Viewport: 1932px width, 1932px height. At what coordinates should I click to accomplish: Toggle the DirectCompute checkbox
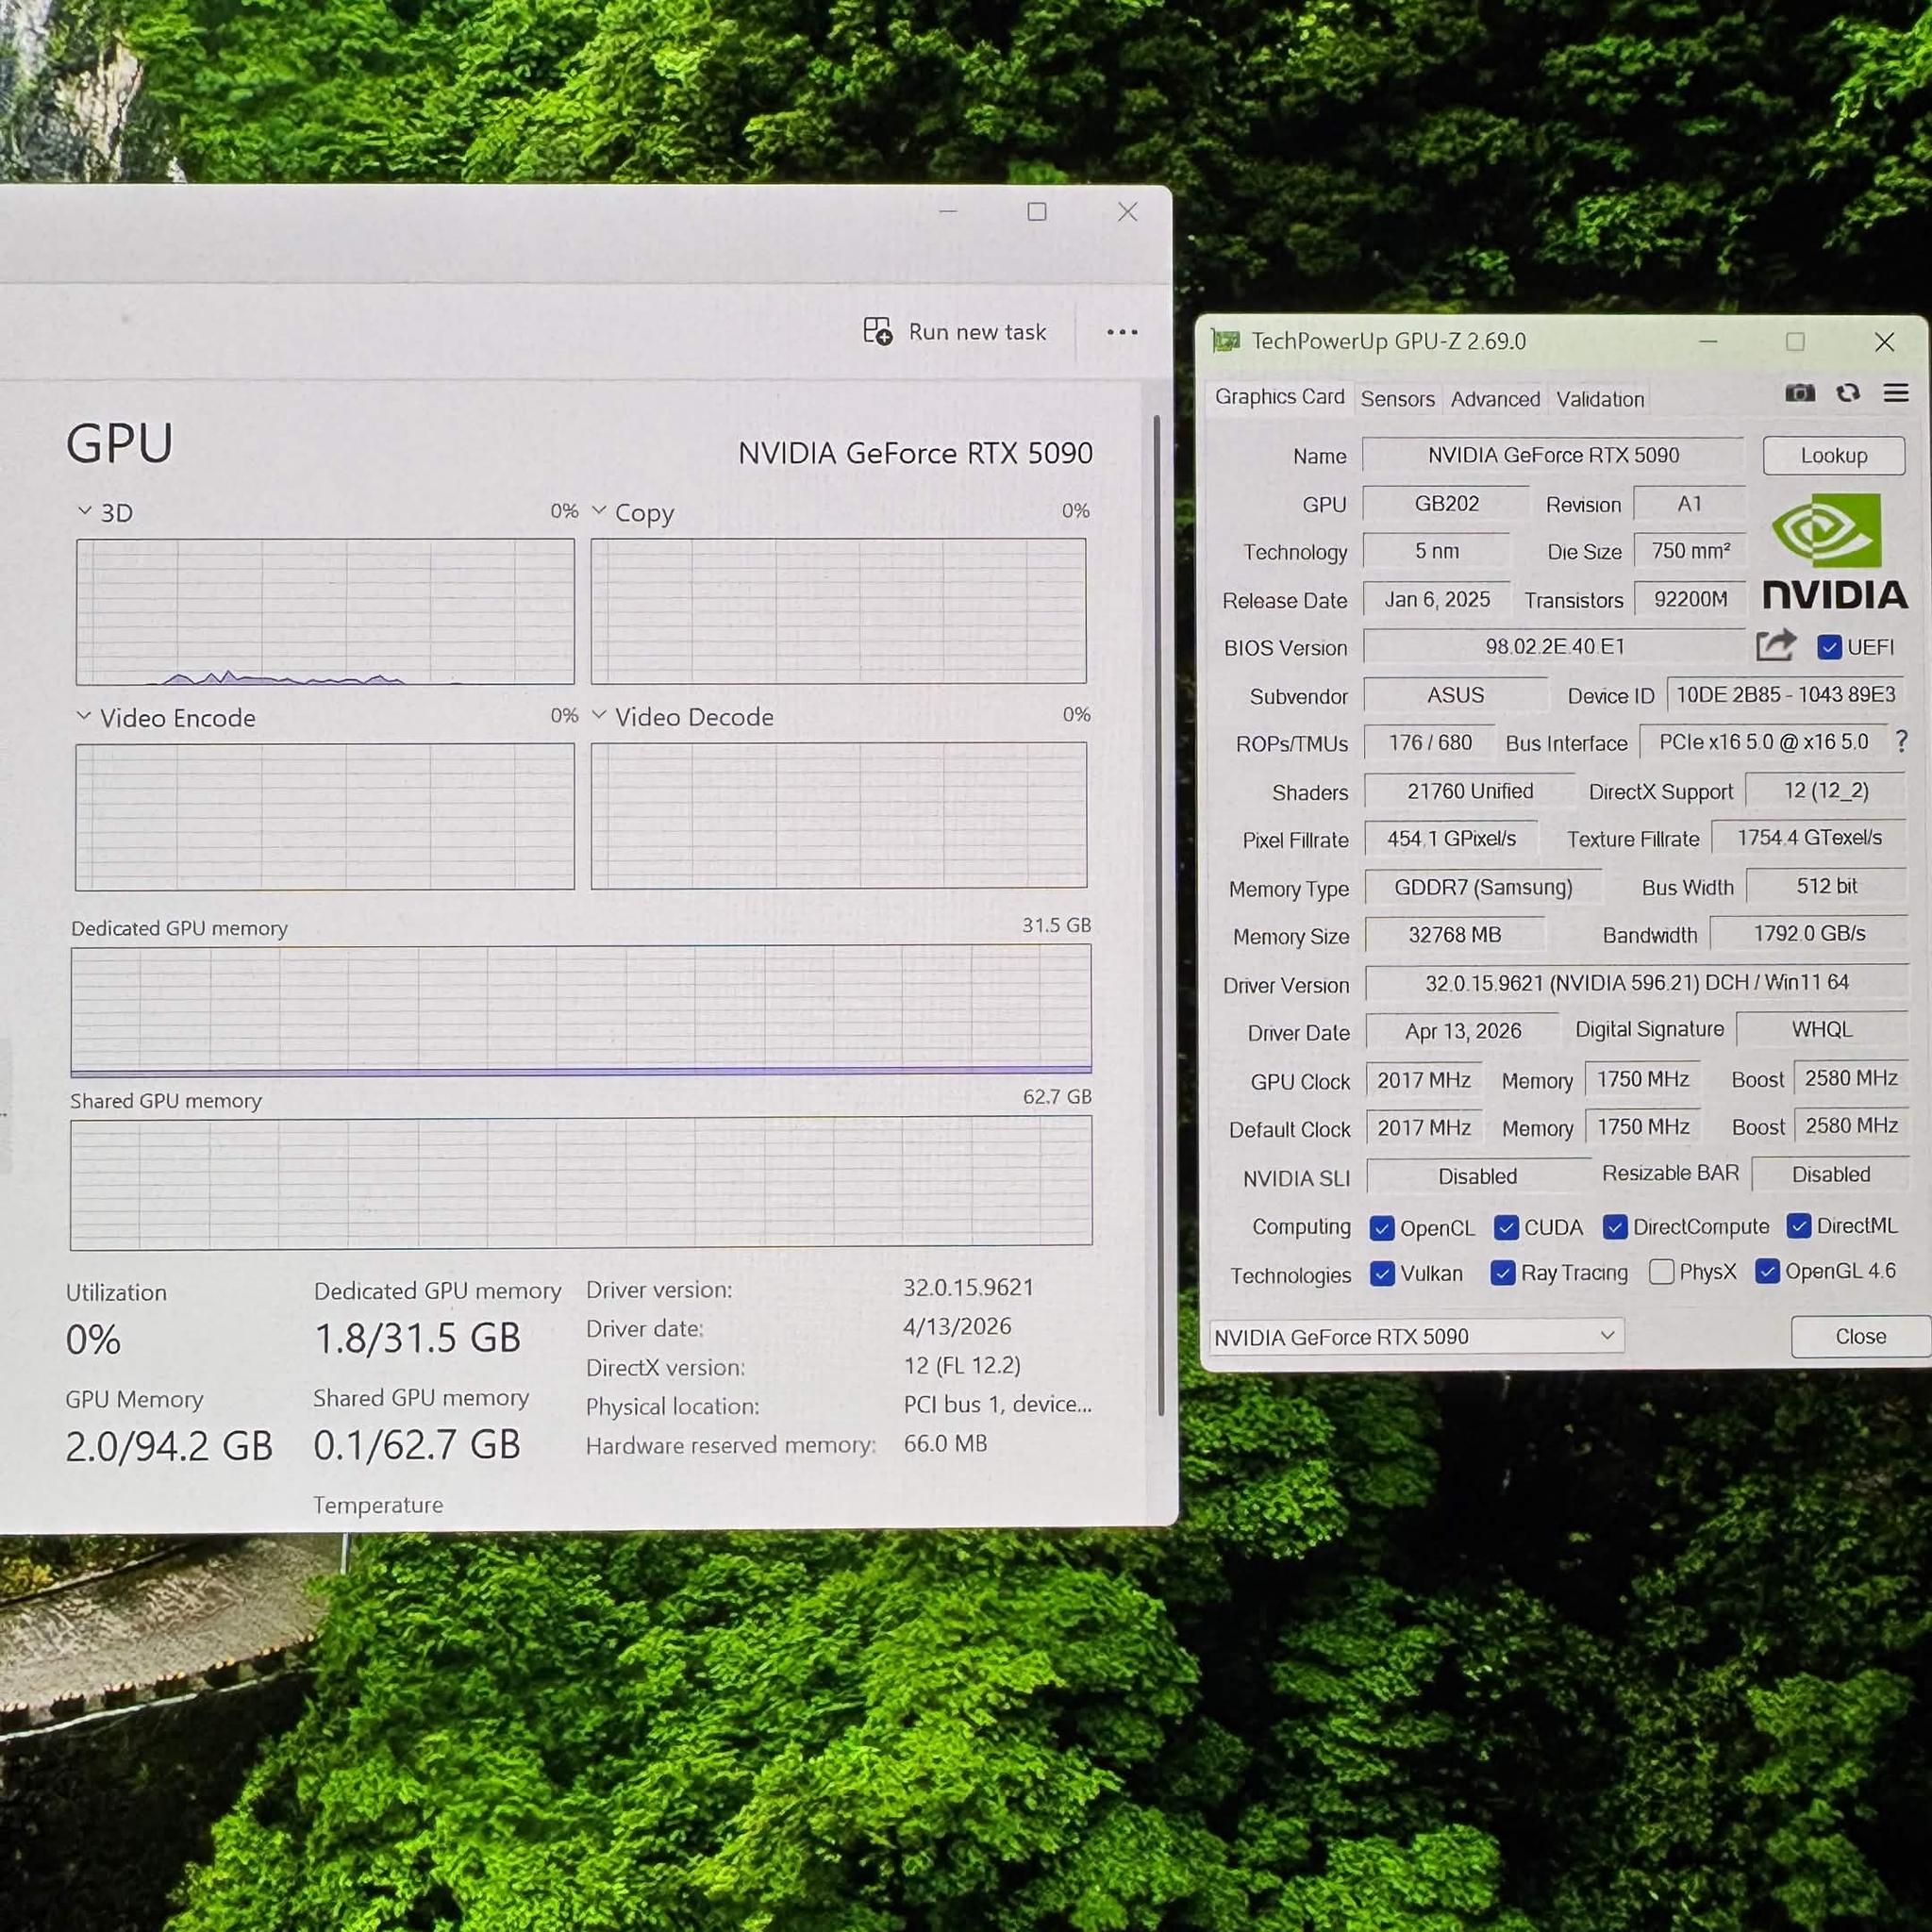click(x=1615, y=1227)
